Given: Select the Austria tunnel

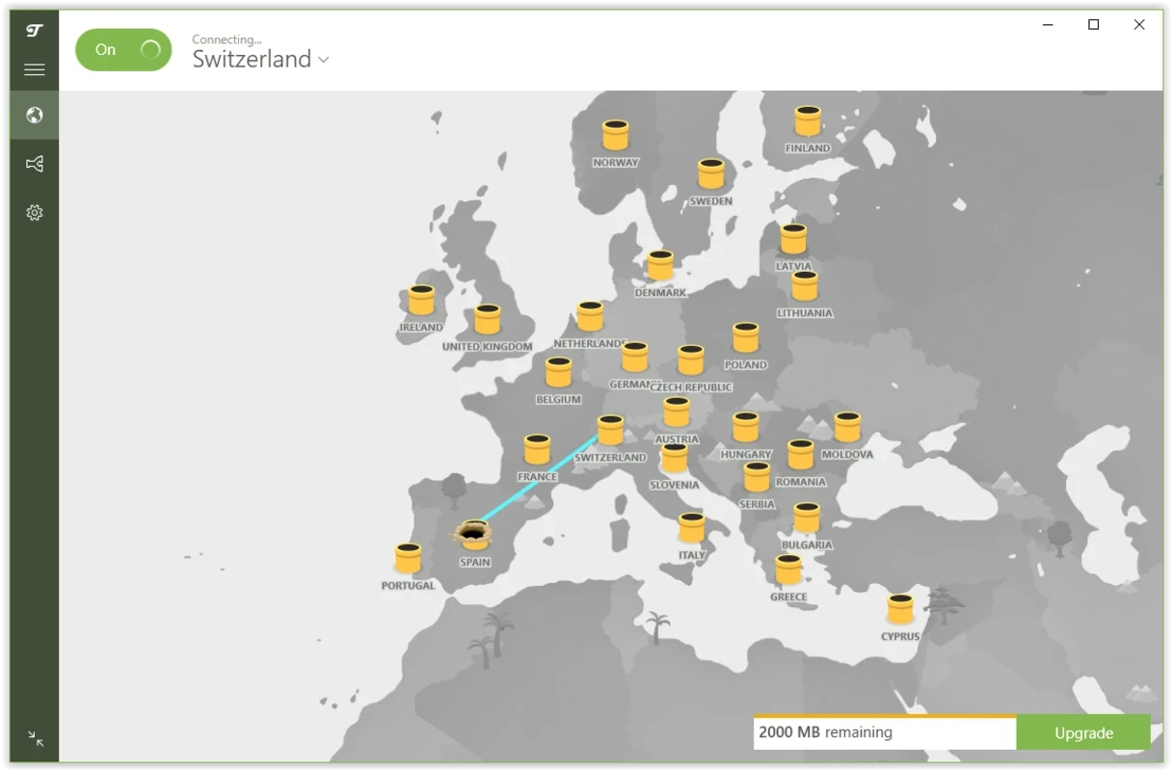Looking at the screenshot, I should [x=677, y=412].
